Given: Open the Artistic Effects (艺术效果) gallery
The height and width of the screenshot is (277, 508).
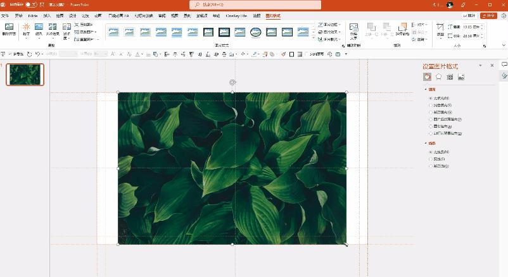Looking at the screenshot, I should 53,29.
